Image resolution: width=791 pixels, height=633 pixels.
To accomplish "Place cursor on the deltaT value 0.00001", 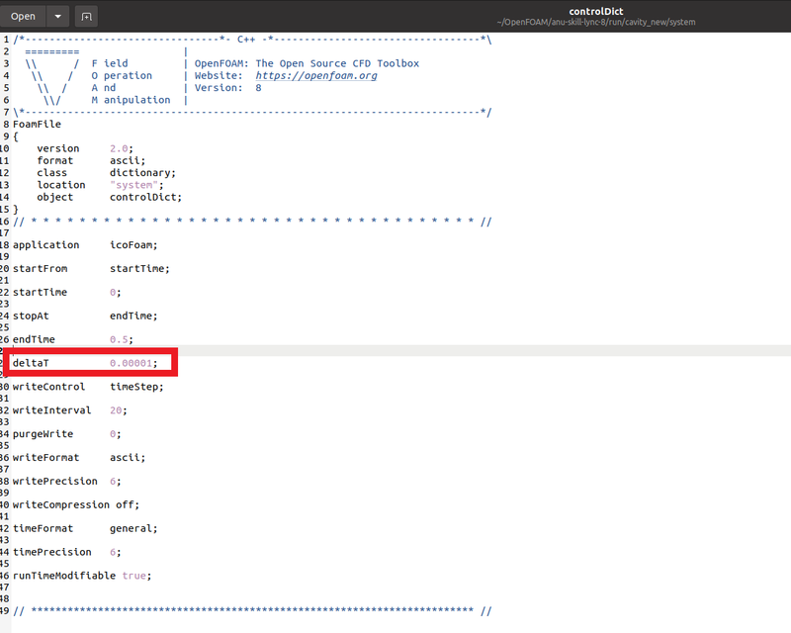I will (x=132, y=363).
